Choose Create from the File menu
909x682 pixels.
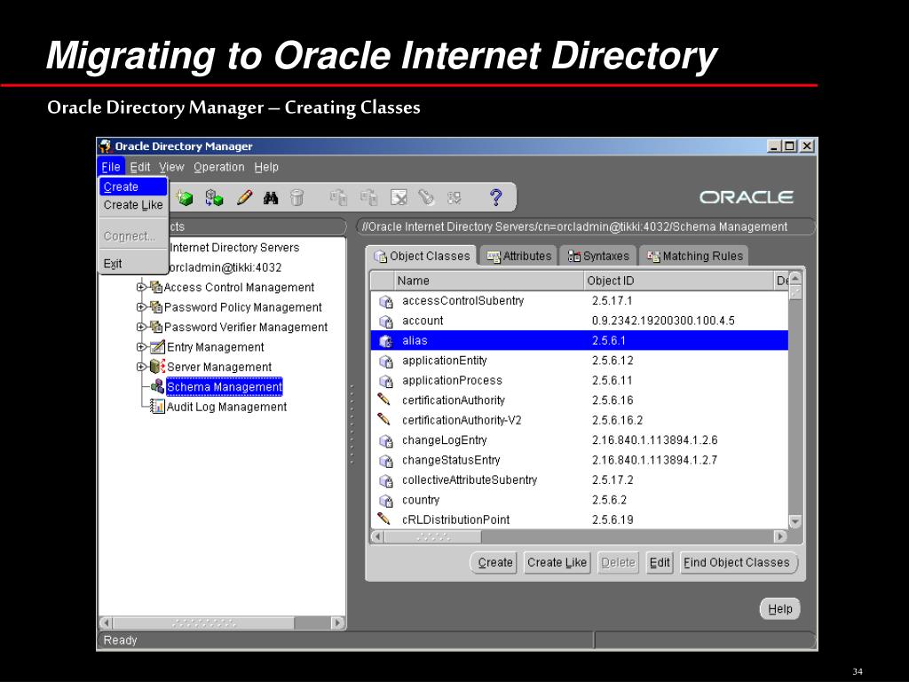(x=133, y=186)
